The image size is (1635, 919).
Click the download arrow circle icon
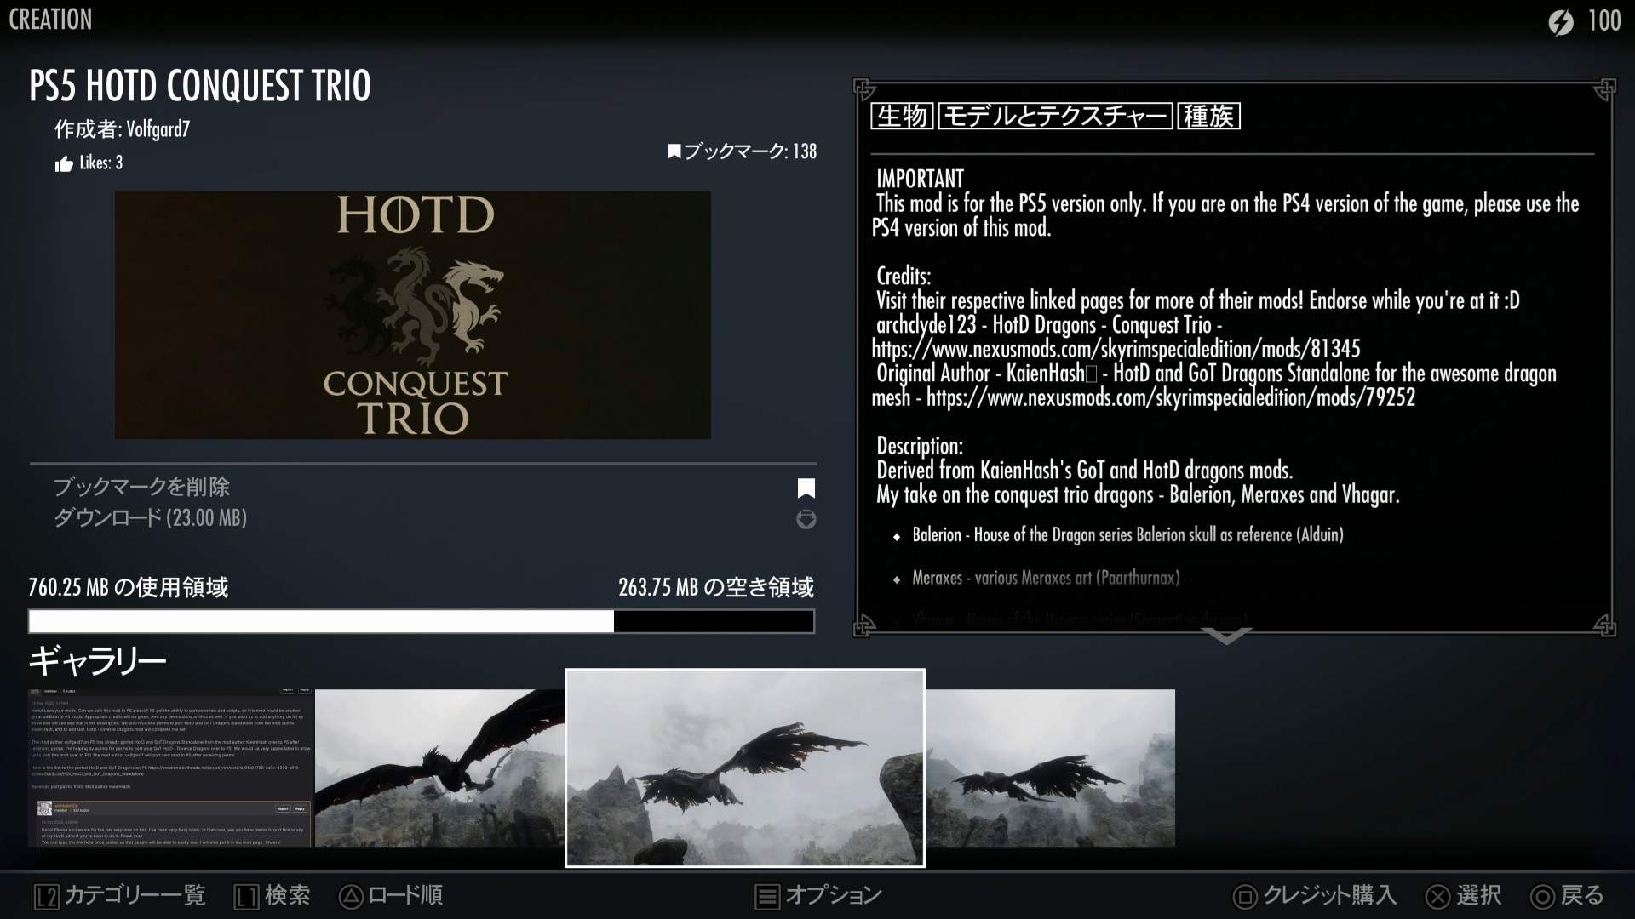pyautogui.click(x=806, y=519)
